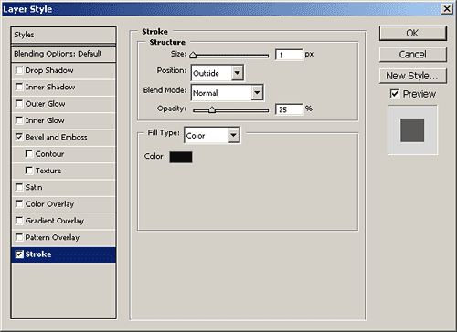Click the Size value input field
Viewport: 457px width, 332px height.
(289, 55)
